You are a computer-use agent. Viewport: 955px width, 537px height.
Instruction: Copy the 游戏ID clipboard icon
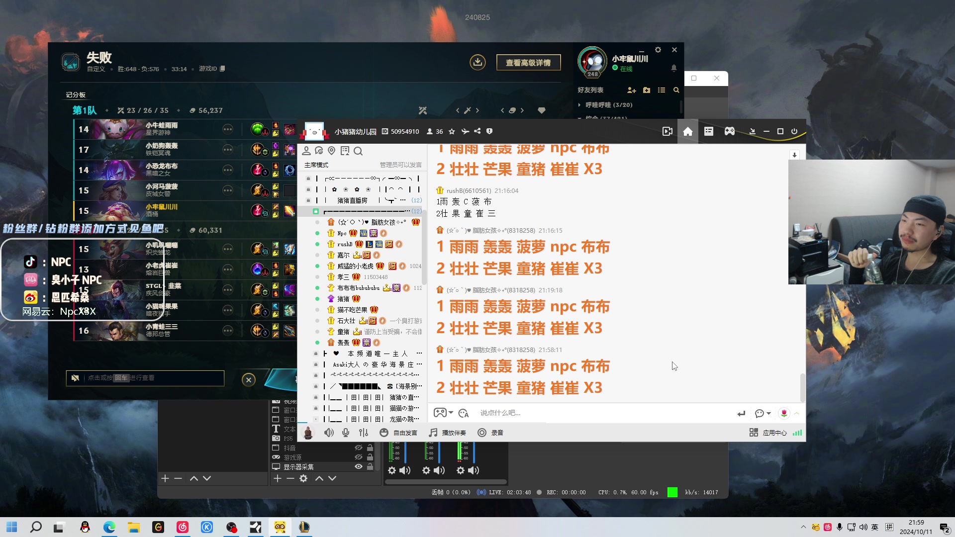click(x=222, y=69)
